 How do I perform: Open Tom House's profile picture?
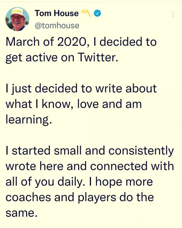coord(17,19)
